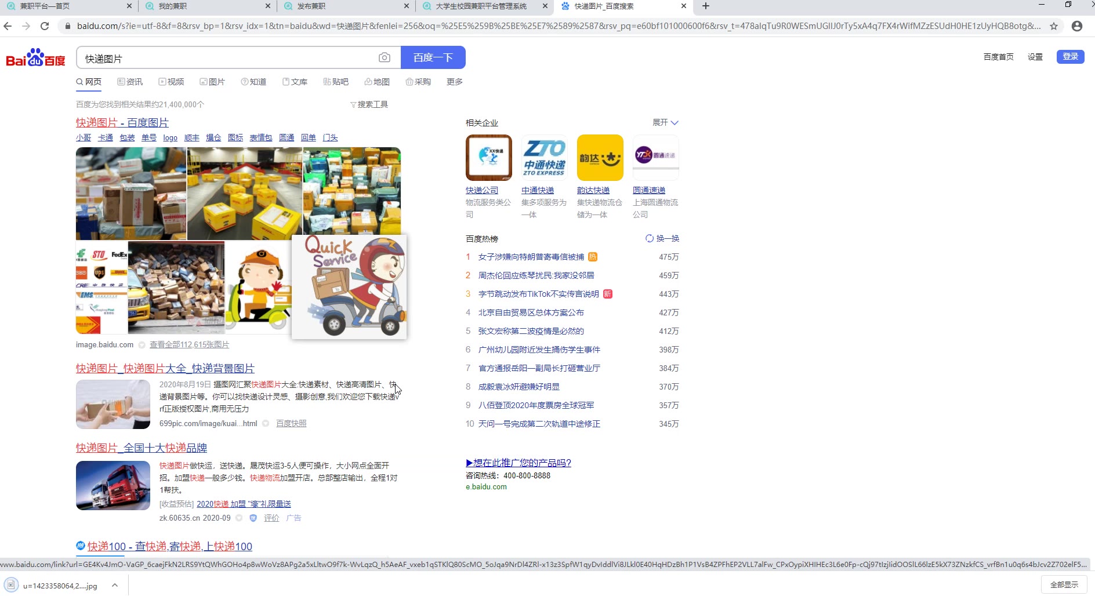This screenshot has height=596, width=1095.
Task: Open hot topic 八佰登顶2020年度票房全球冠军
Action: (536, 405)
